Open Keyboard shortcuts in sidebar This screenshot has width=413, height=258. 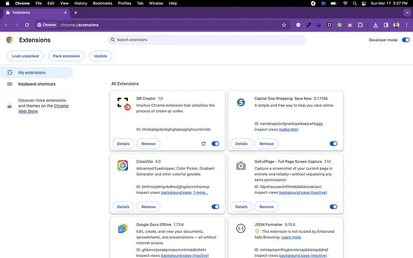tap(36, 84)
